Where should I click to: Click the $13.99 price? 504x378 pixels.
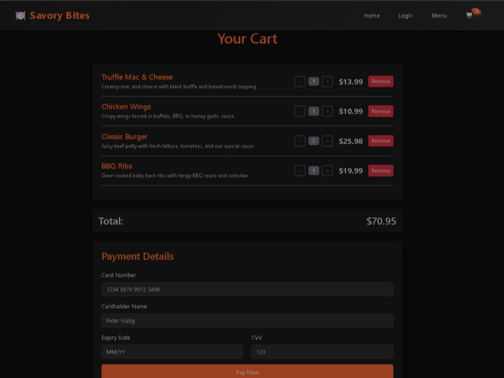351,82
